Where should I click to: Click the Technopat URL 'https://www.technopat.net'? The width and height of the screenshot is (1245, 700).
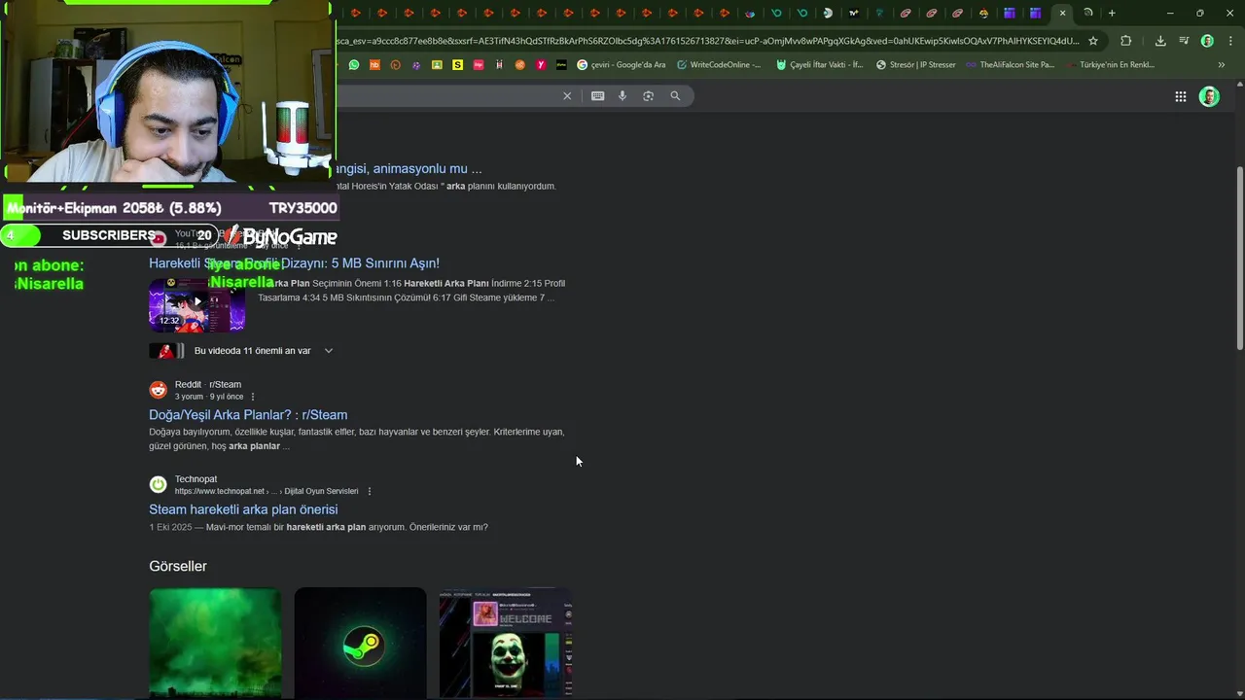coord(220,491)
